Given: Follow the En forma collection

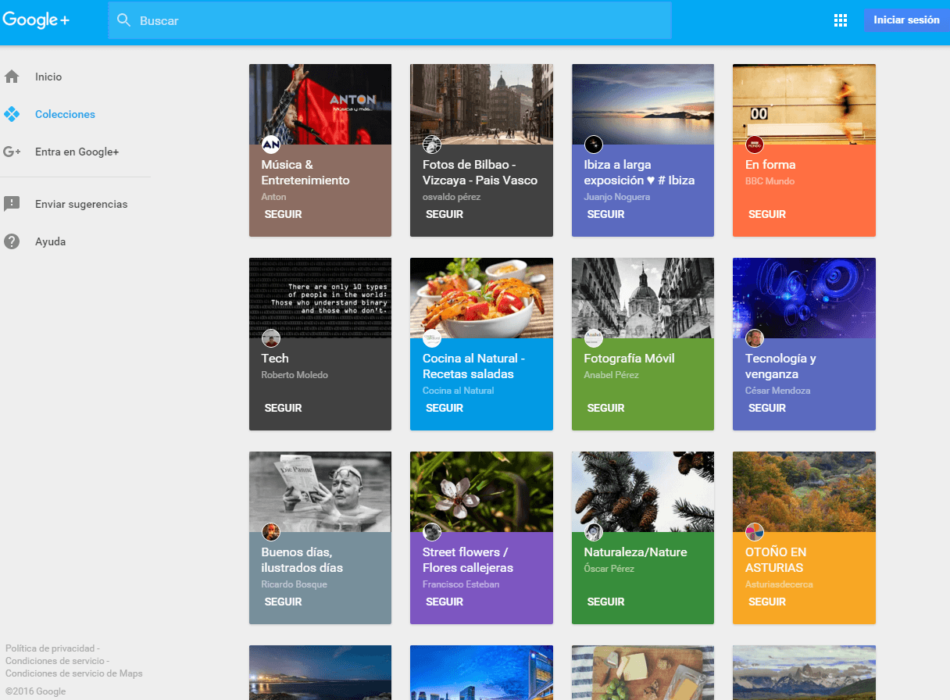Looking at the screenshot, I should coord(766,214).
